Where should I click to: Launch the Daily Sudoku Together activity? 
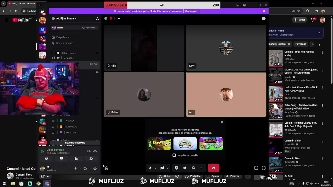point(185,144)
